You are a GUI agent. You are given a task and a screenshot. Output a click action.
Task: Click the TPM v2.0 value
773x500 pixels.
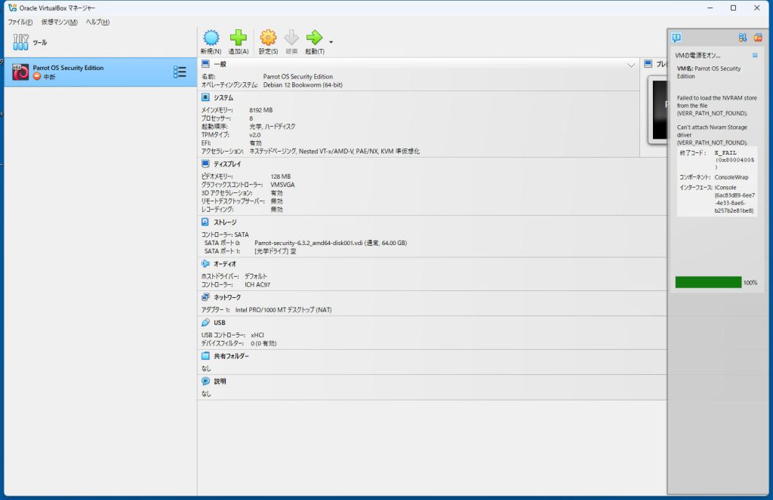coord(255,135)
